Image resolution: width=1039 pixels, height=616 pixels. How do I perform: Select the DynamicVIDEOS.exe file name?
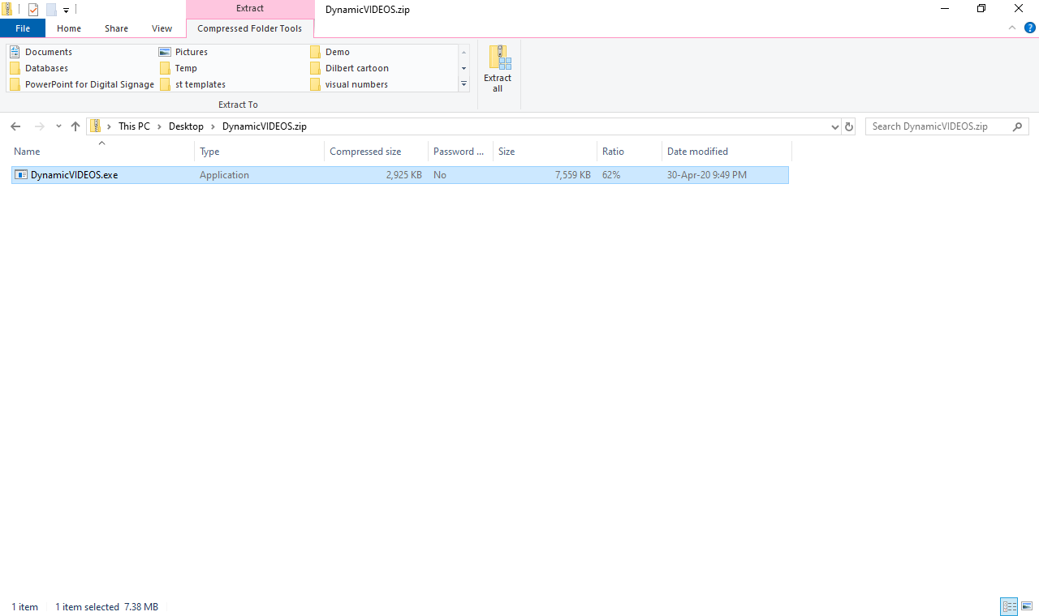click(74, 175)
